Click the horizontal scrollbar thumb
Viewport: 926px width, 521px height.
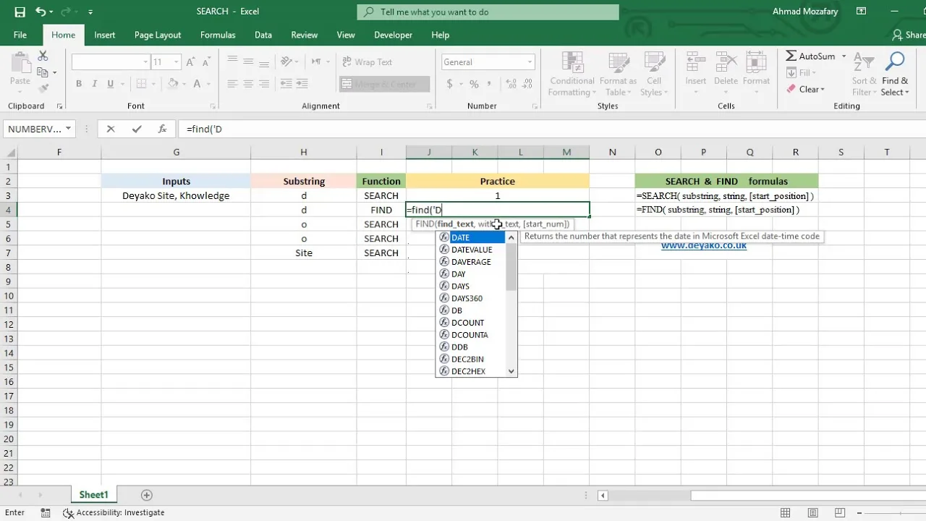click(807, 496)
